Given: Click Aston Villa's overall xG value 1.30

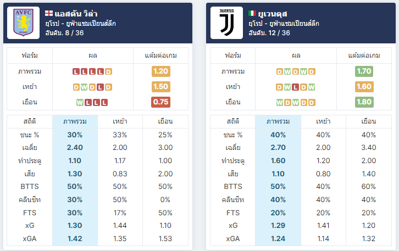Looking at the screenshot, I should pos(75,226).
